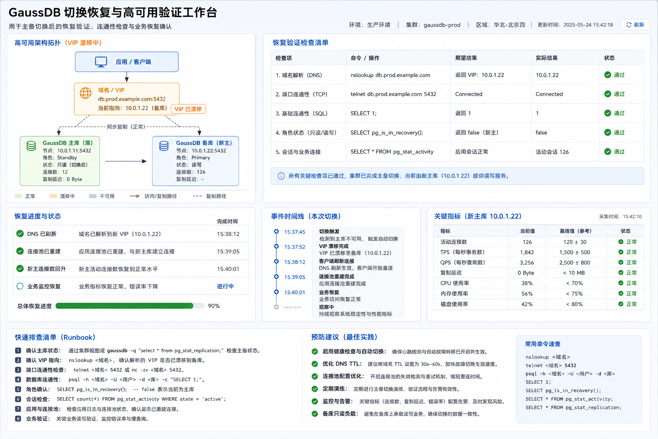This screenshot has height=439, width=658.
Task: Click the database icon of GaussDB 主库（原）
Action: coord(31,146)
